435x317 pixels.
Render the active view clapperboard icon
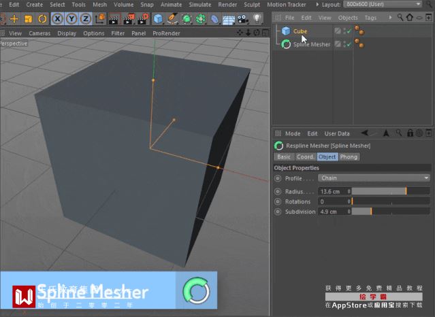pos(114,19)
